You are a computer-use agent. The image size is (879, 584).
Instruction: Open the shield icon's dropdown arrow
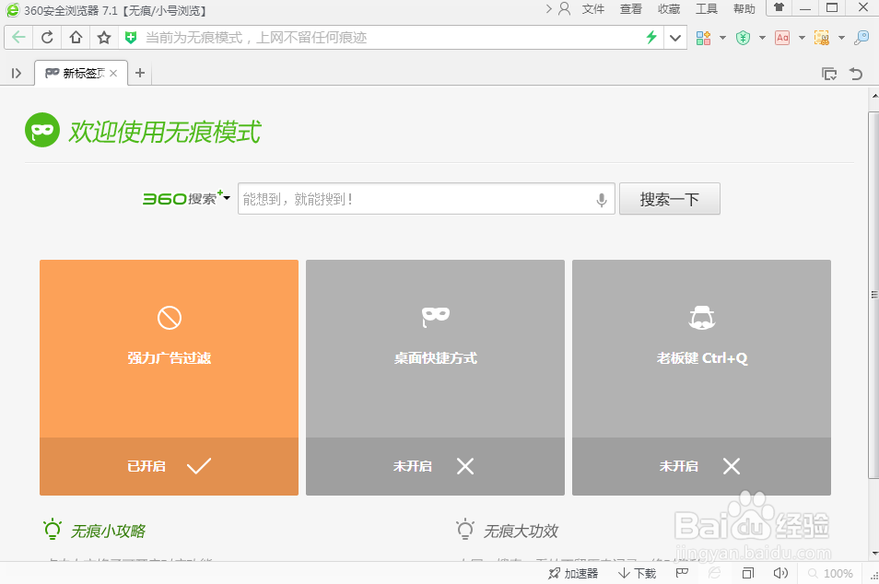(763, 38)
